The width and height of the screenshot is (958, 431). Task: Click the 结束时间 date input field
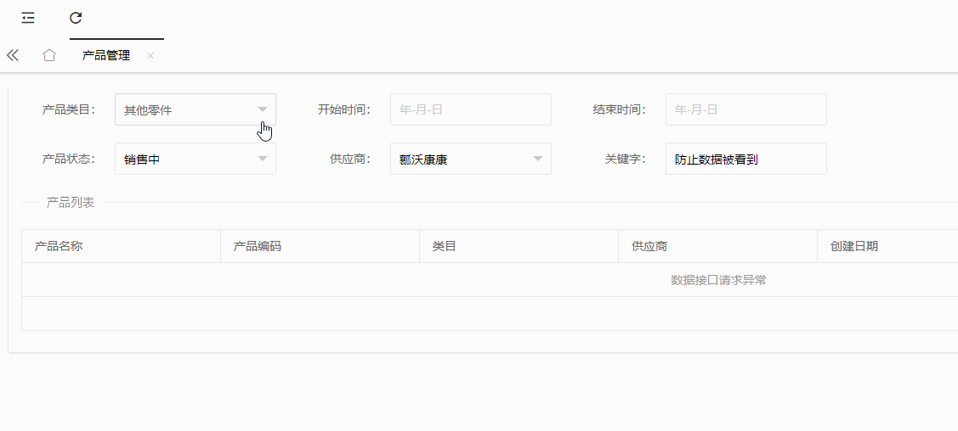746,109
